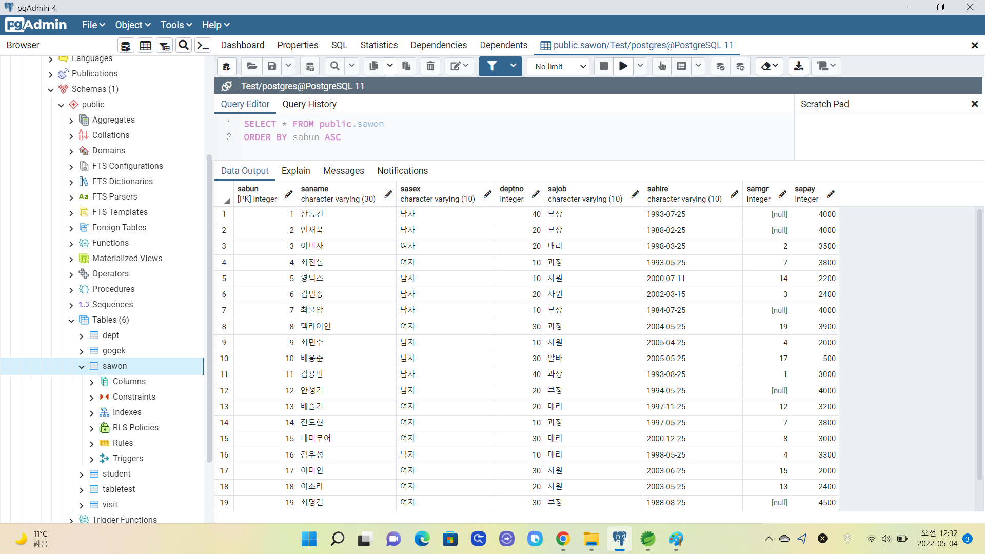The height and width of the screenshot is (554, 985).
Task: Click the Find magnifier icon in toolbar
Action: (x=334, y=66)
